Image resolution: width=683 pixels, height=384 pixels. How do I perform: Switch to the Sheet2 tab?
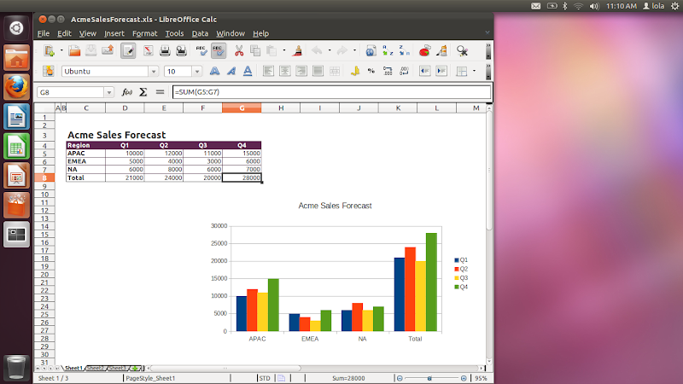pyautogui.click(x=96, y=368)
